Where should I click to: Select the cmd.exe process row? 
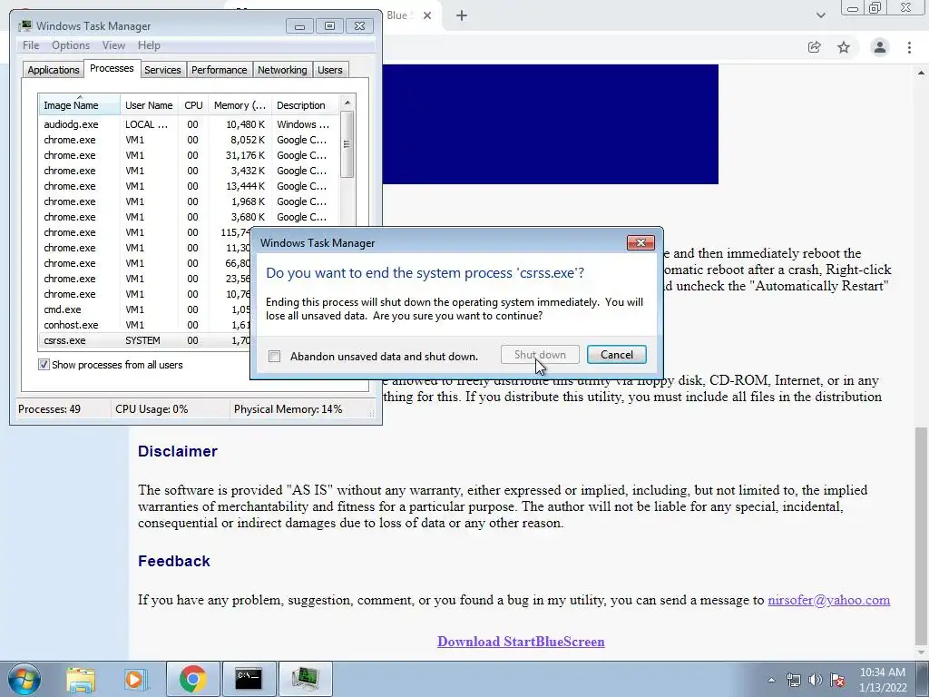pos(145,309)
